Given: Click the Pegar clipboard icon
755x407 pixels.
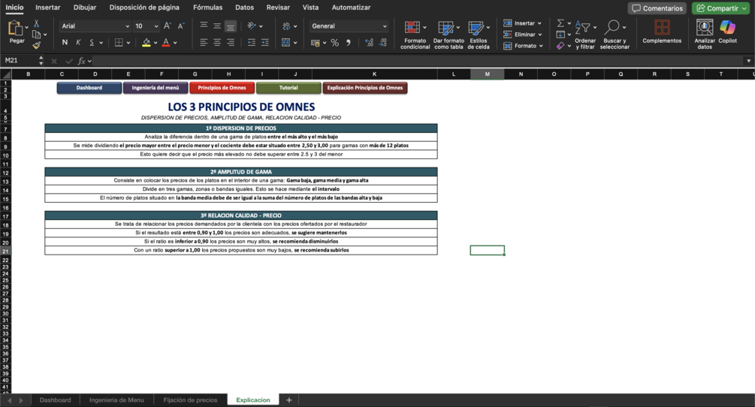Looking at the screenshot, I should (16, 29).
